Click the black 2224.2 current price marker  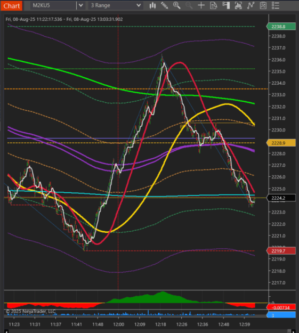click(x=281, y=198)
